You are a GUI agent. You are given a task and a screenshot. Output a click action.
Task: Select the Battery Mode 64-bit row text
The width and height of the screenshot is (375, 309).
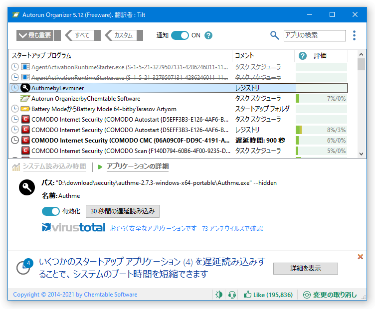coord(104,109)
